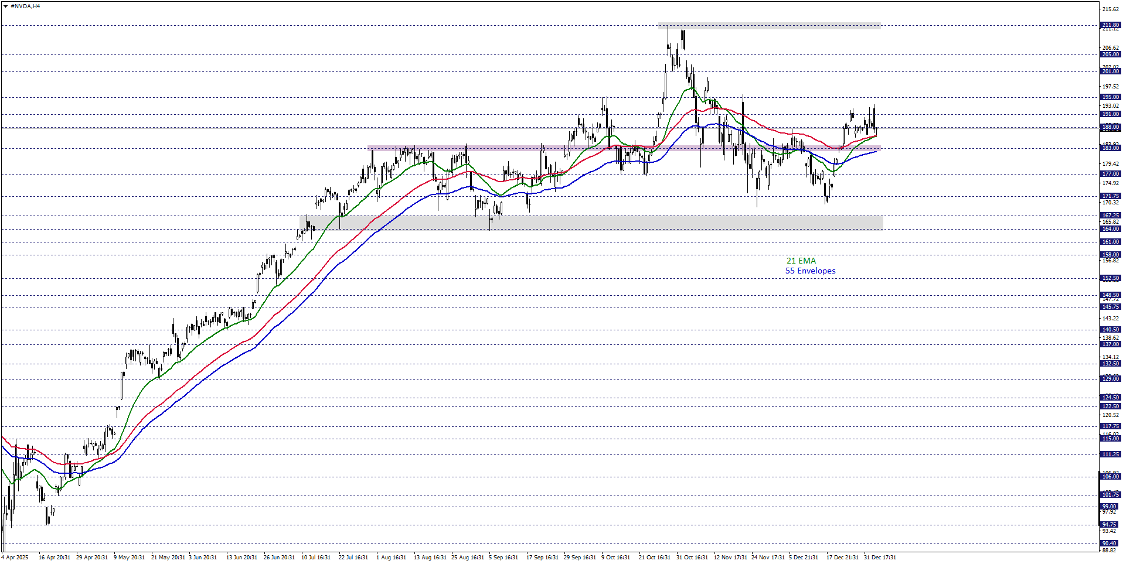The width and height of the screenshot is (1123, 564).
Task: Select the blue 55 Envelopes text label
Action: point(810,271)
